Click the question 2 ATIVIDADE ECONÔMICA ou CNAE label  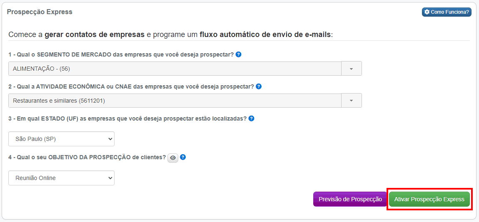click(131, 86)
